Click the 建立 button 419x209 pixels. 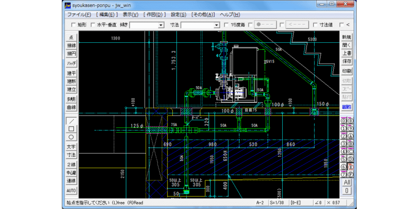tap(71, 89)
